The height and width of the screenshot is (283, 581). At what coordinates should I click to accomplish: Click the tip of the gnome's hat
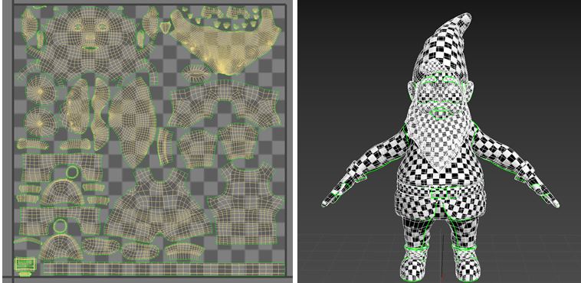coord(467,16)
